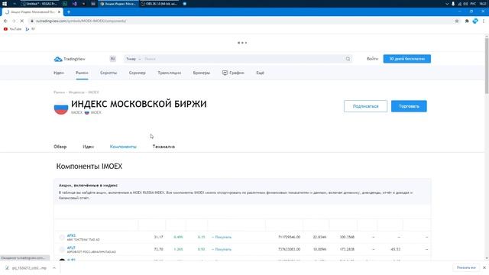Open language selector flag icon
The width and height of the screenshot is (489, 275).
[x=112, y=59]
